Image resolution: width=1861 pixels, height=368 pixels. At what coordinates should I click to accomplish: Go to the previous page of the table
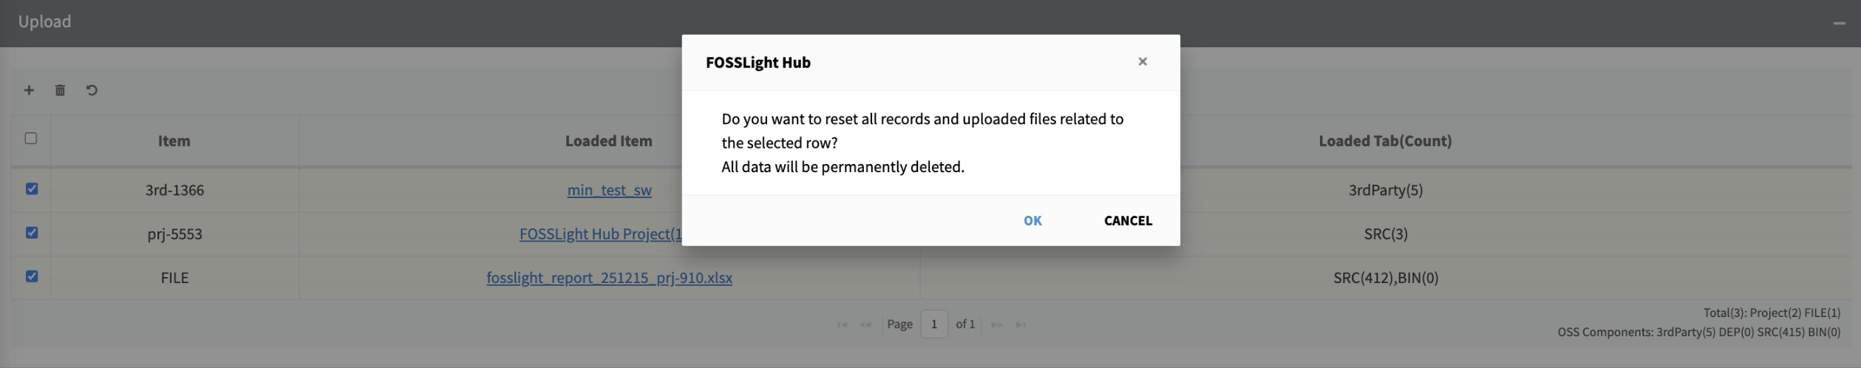[865, 324]
